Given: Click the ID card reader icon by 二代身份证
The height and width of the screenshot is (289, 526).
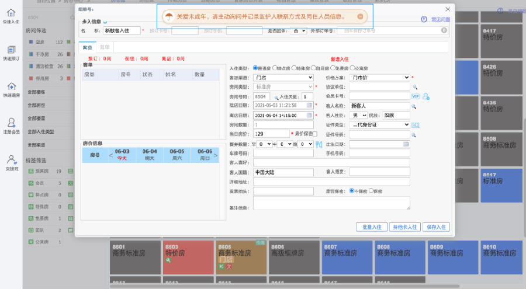Looking at the screenshot, I should click(x=416, y=125).
